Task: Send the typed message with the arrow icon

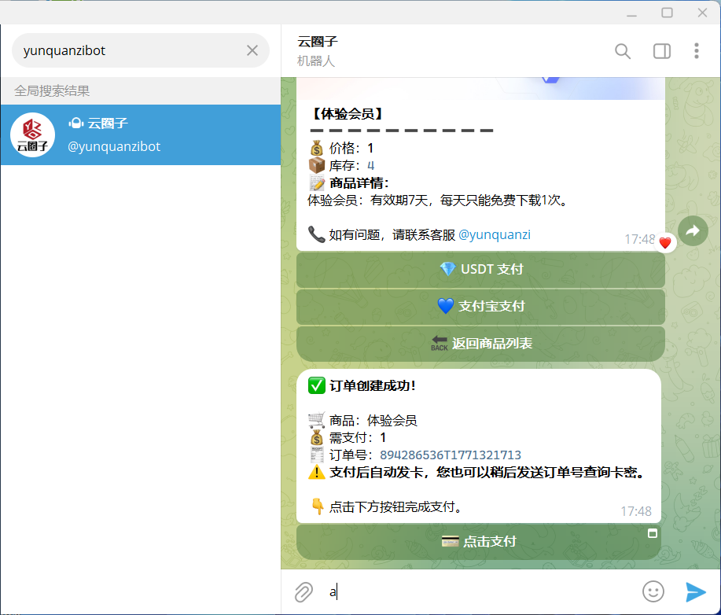Action: pyautogui.click(x=695, y=592)
